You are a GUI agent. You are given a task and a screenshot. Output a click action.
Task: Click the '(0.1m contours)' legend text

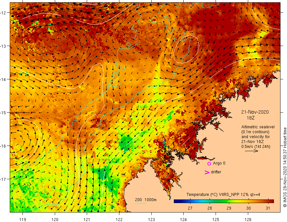point(255,132)
